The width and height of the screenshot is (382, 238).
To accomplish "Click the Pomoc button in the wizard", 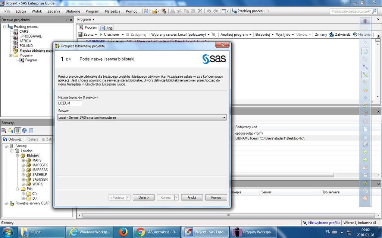I will pyautogui.click(x=216, y=197).
